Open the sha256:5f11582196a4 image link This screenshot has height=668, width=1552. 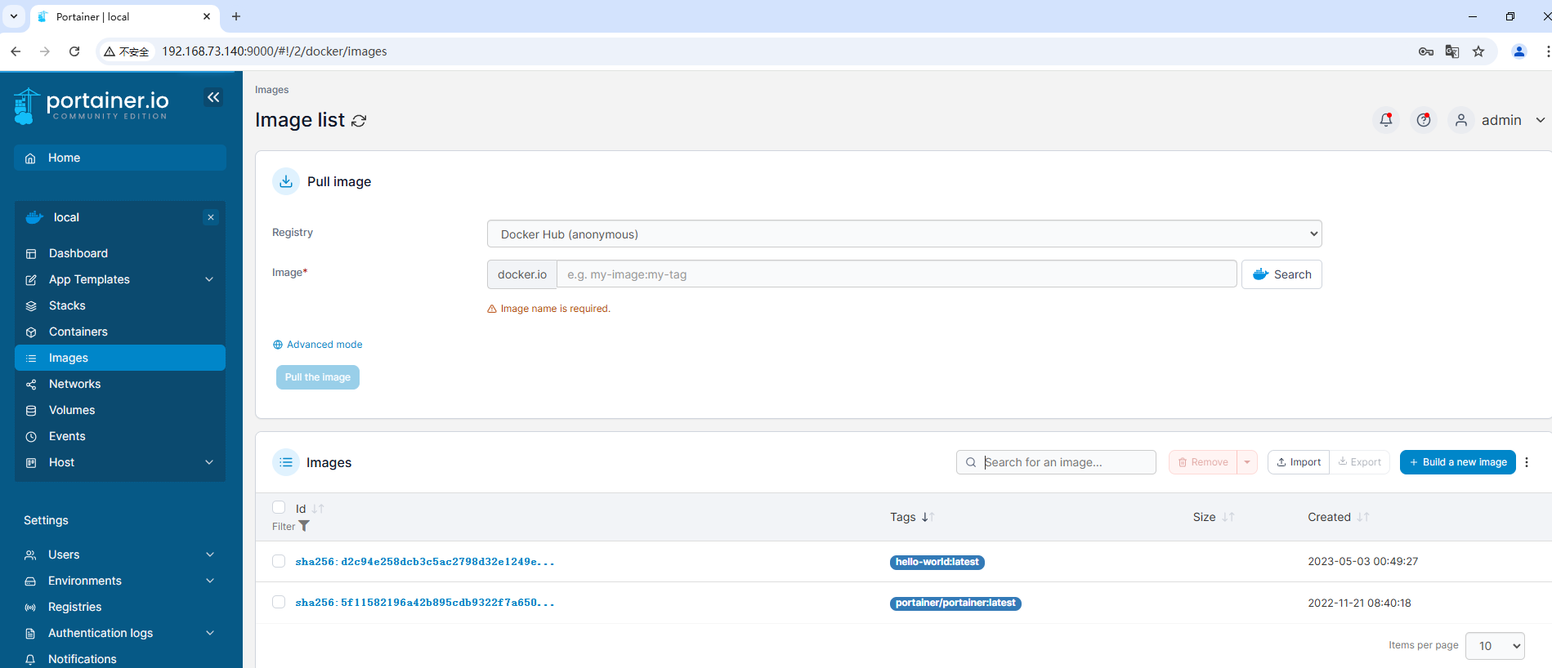[x=425, y=603]
